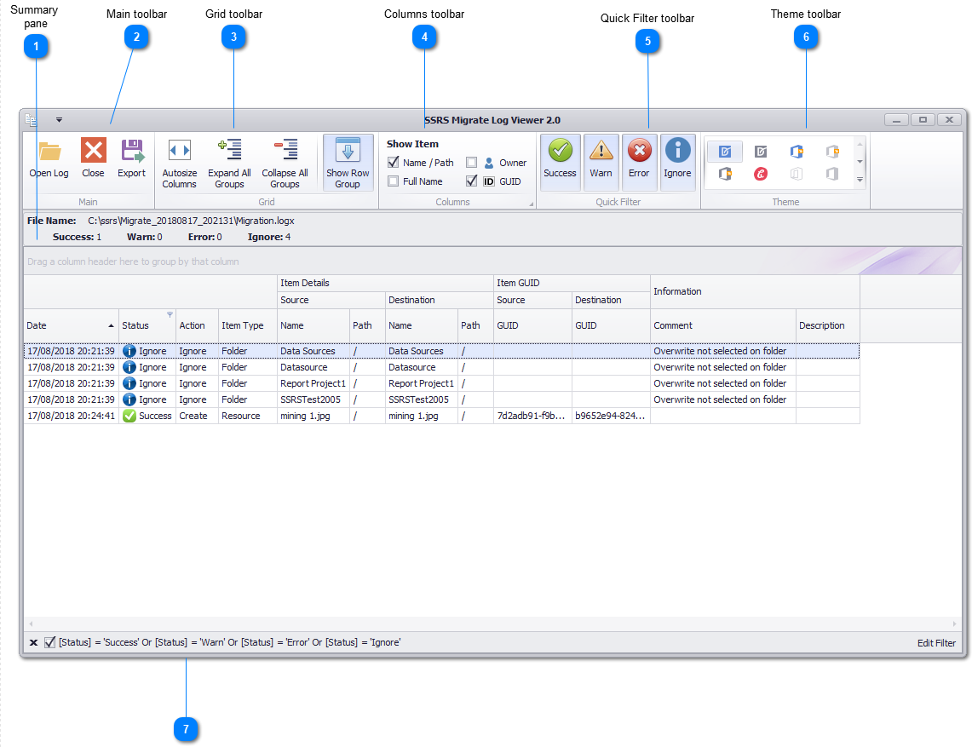Sort by the Description column header
The image size is (972, 747).
pyautogui.click(x=827, y=325)
